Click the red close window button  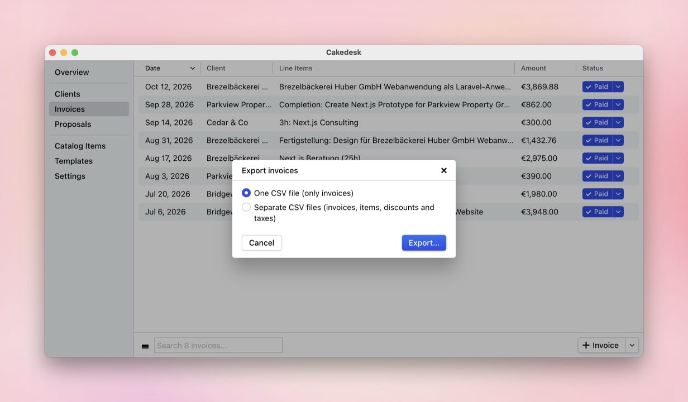coord(52,52)
